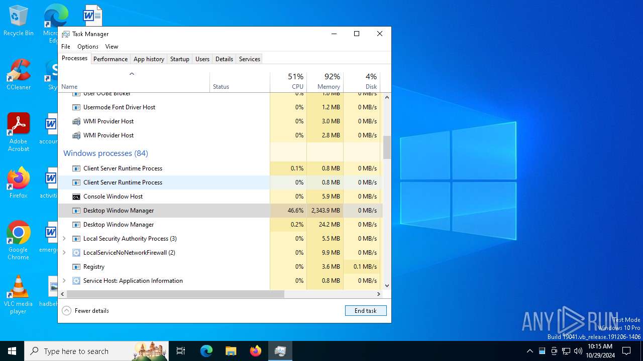Click the first WMI Provider Host icon
The width and height of the screenshot is (643, 361).
click(x=76, y=121)
